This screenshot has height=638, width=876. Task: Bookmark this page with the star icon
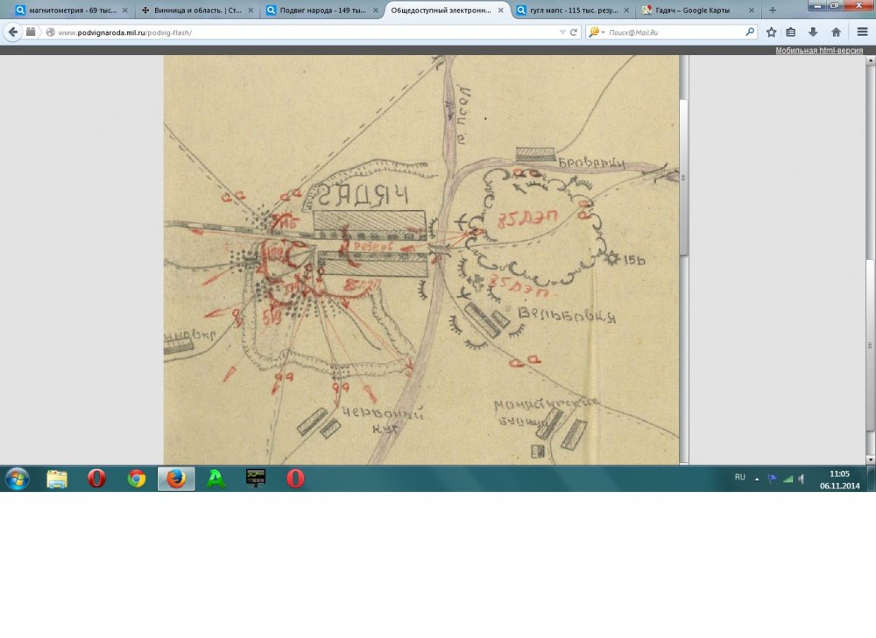(772, 32)
